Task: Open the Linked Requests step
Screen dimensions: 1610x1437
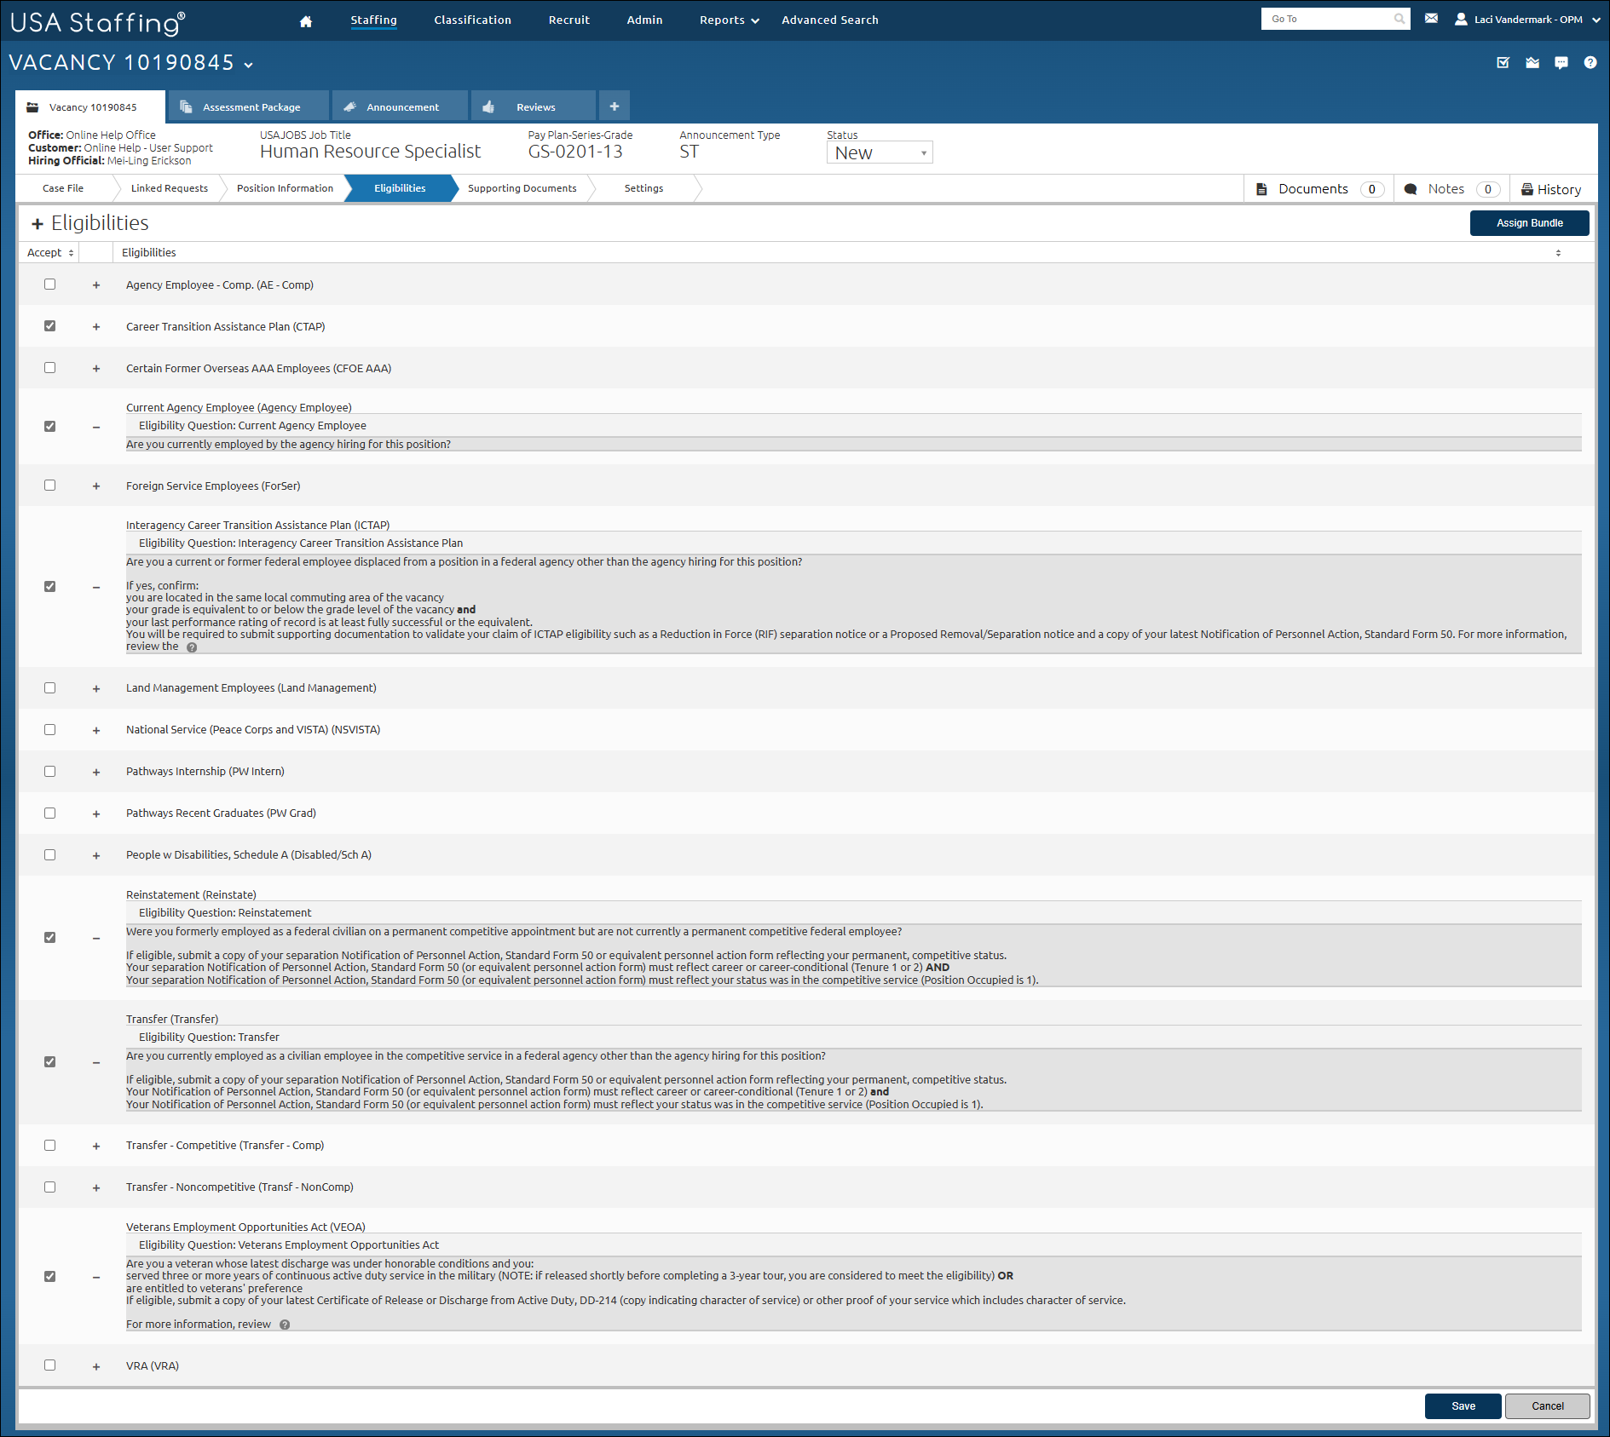Action: (169, 188)
